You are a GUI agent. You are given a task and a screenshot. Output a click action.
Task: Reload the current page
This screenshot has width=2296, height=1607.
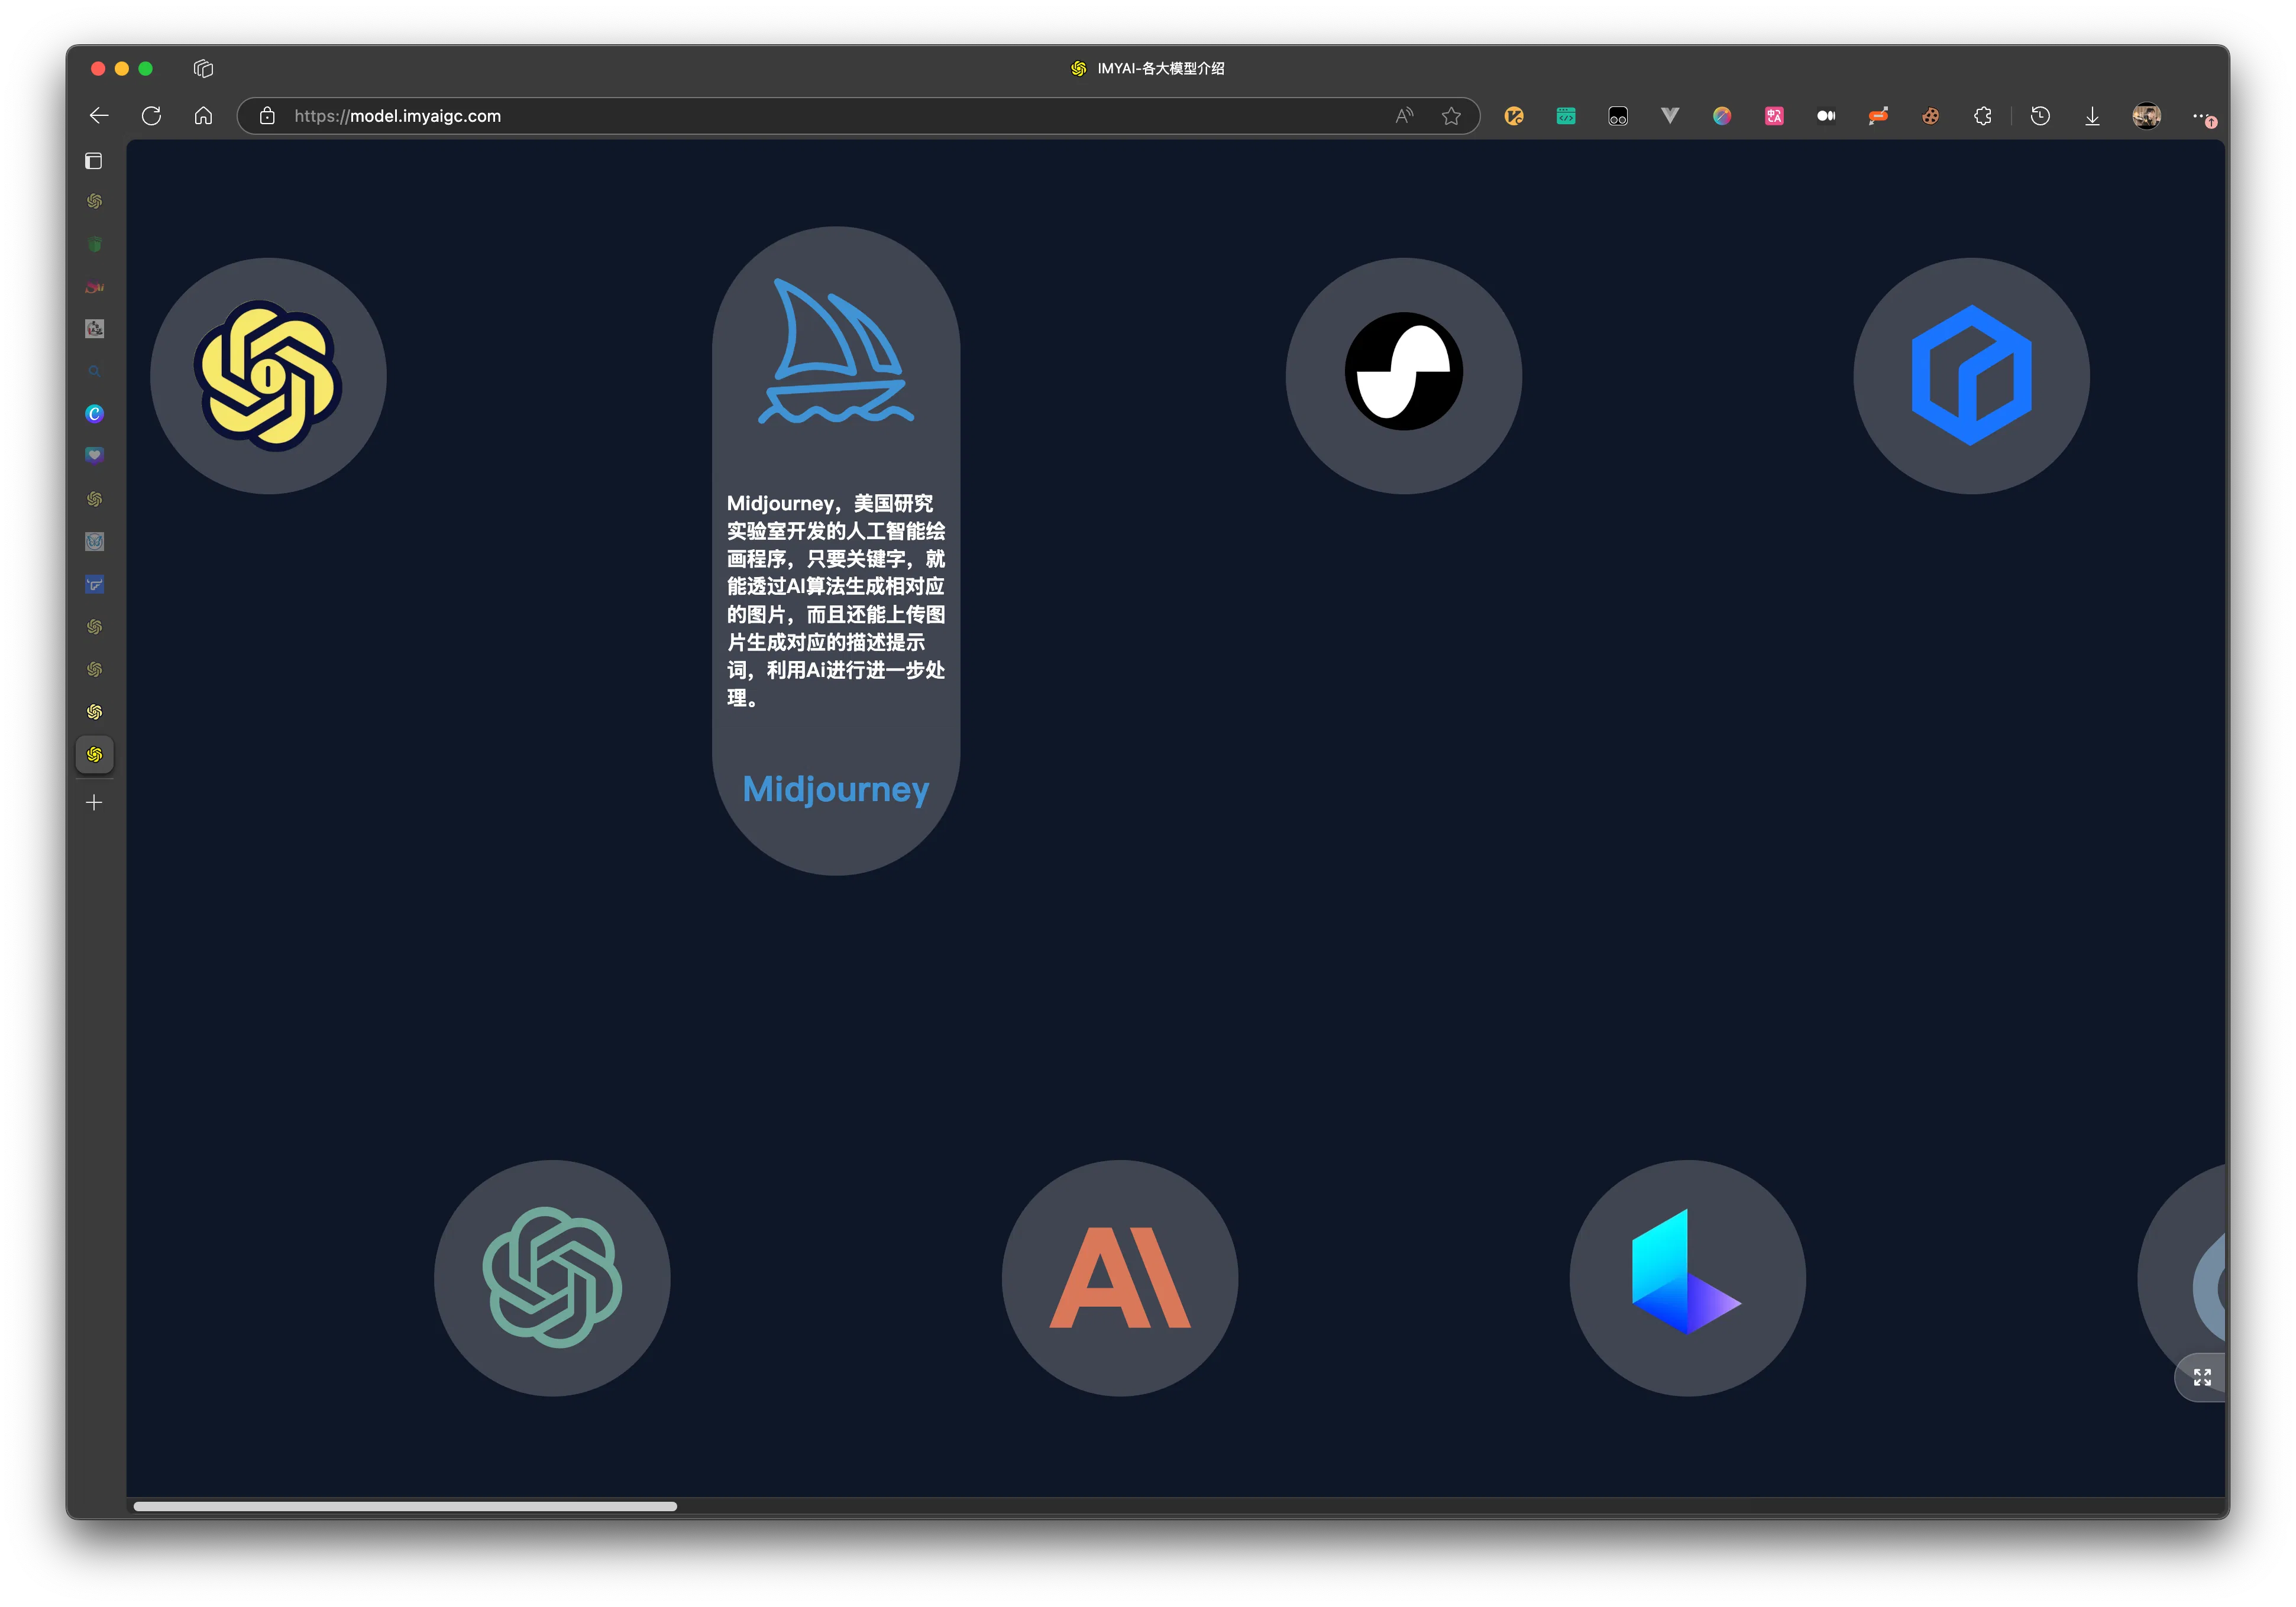(151, 116)
